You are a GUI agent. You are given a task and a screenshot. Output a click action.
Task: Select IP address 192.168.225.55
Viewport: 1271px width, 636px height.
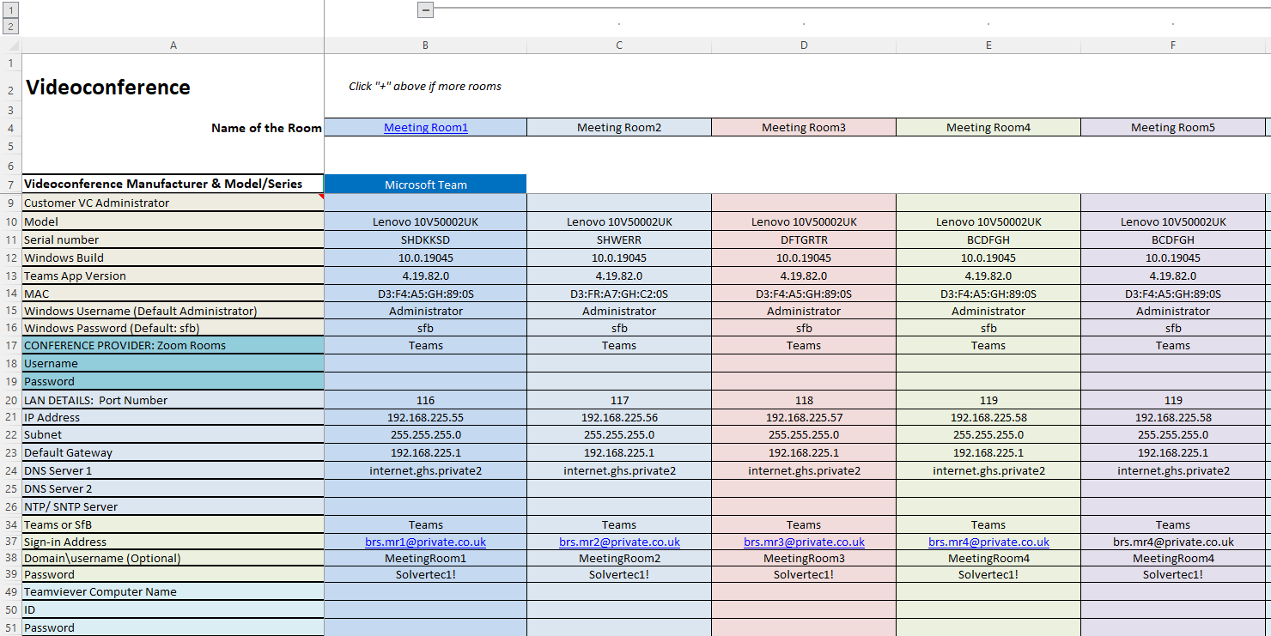426,418
